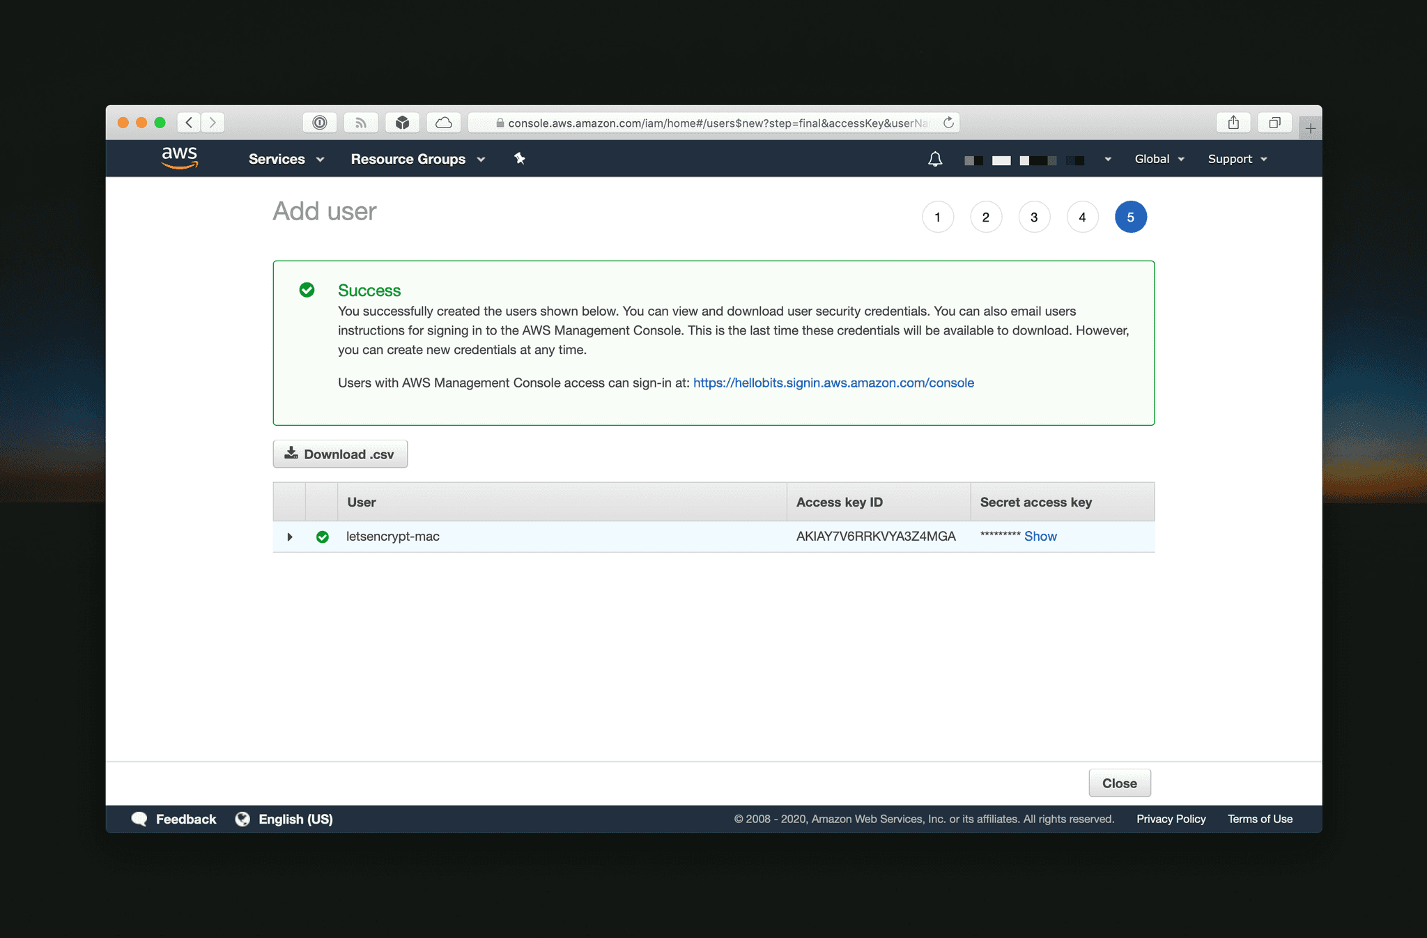
Task: Expand the letsencrypt-mac user row
Action: coord(290,537)
